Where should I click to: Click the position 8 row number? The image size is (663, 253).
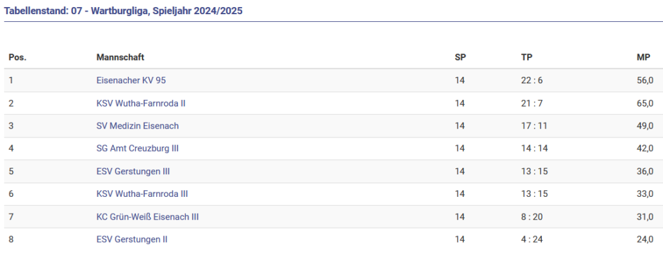pyautogui.click(x=11, y=239)
